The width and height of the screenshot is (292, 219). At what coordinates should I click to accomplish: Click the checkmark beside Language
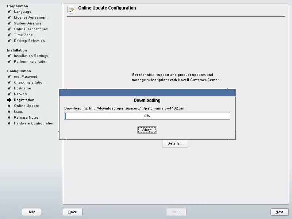(x=9, y=12)
